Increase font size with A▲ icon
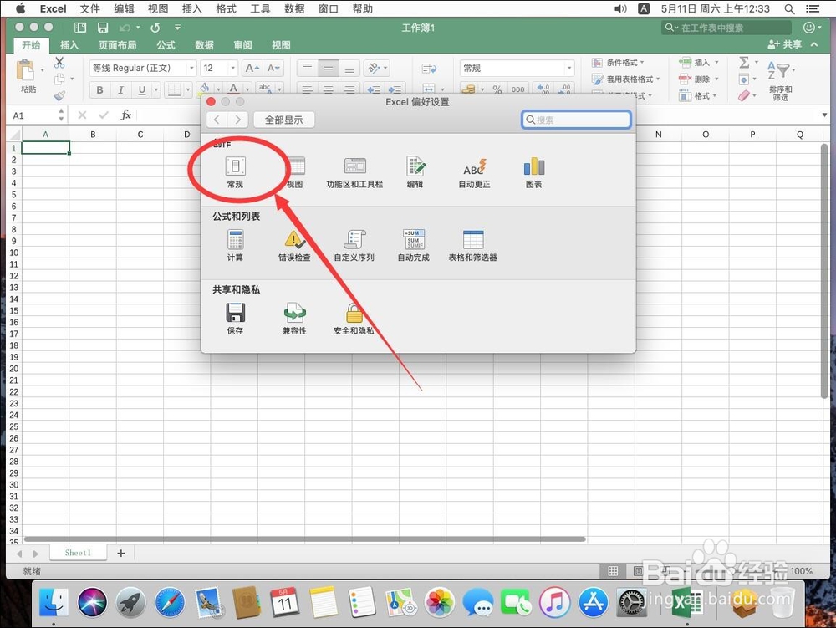The height and width of the screenshot is (628, 836). (252, 69)
